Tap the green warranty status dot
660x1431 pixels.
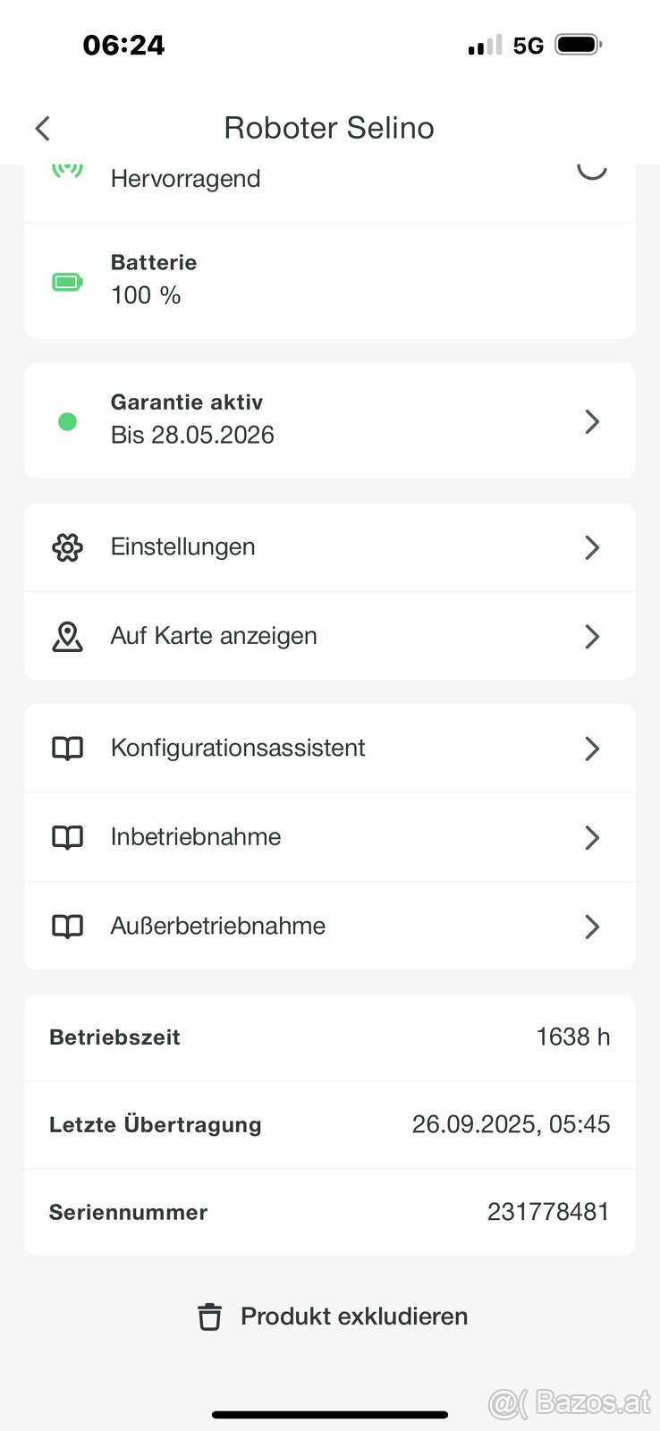click(67, 422)
